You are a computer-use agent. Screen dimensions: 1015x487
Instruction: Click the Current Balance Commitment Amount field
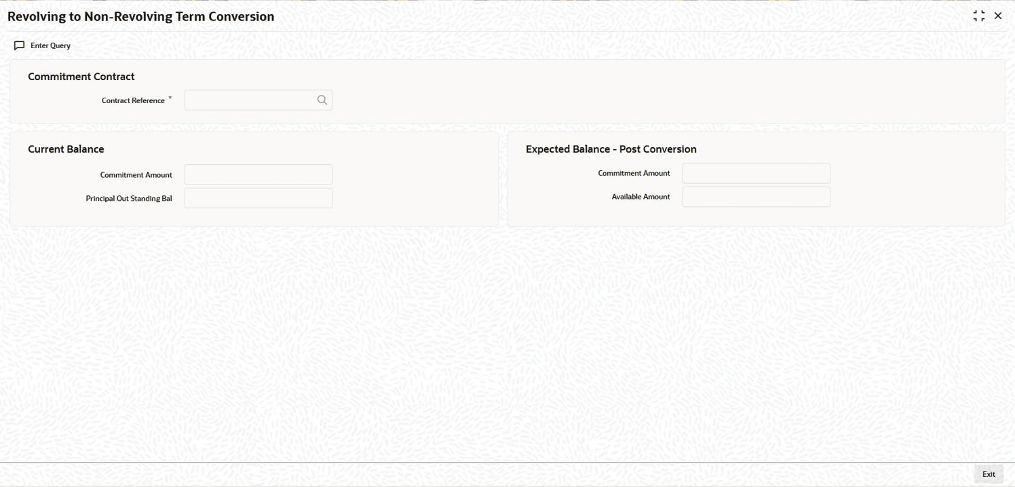click(258, 174)
